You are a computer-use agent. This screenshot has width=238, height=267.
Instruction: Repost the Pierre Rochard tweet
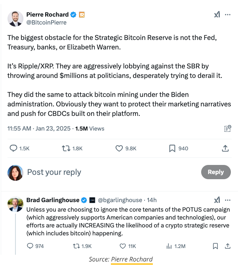coord(66,148)
